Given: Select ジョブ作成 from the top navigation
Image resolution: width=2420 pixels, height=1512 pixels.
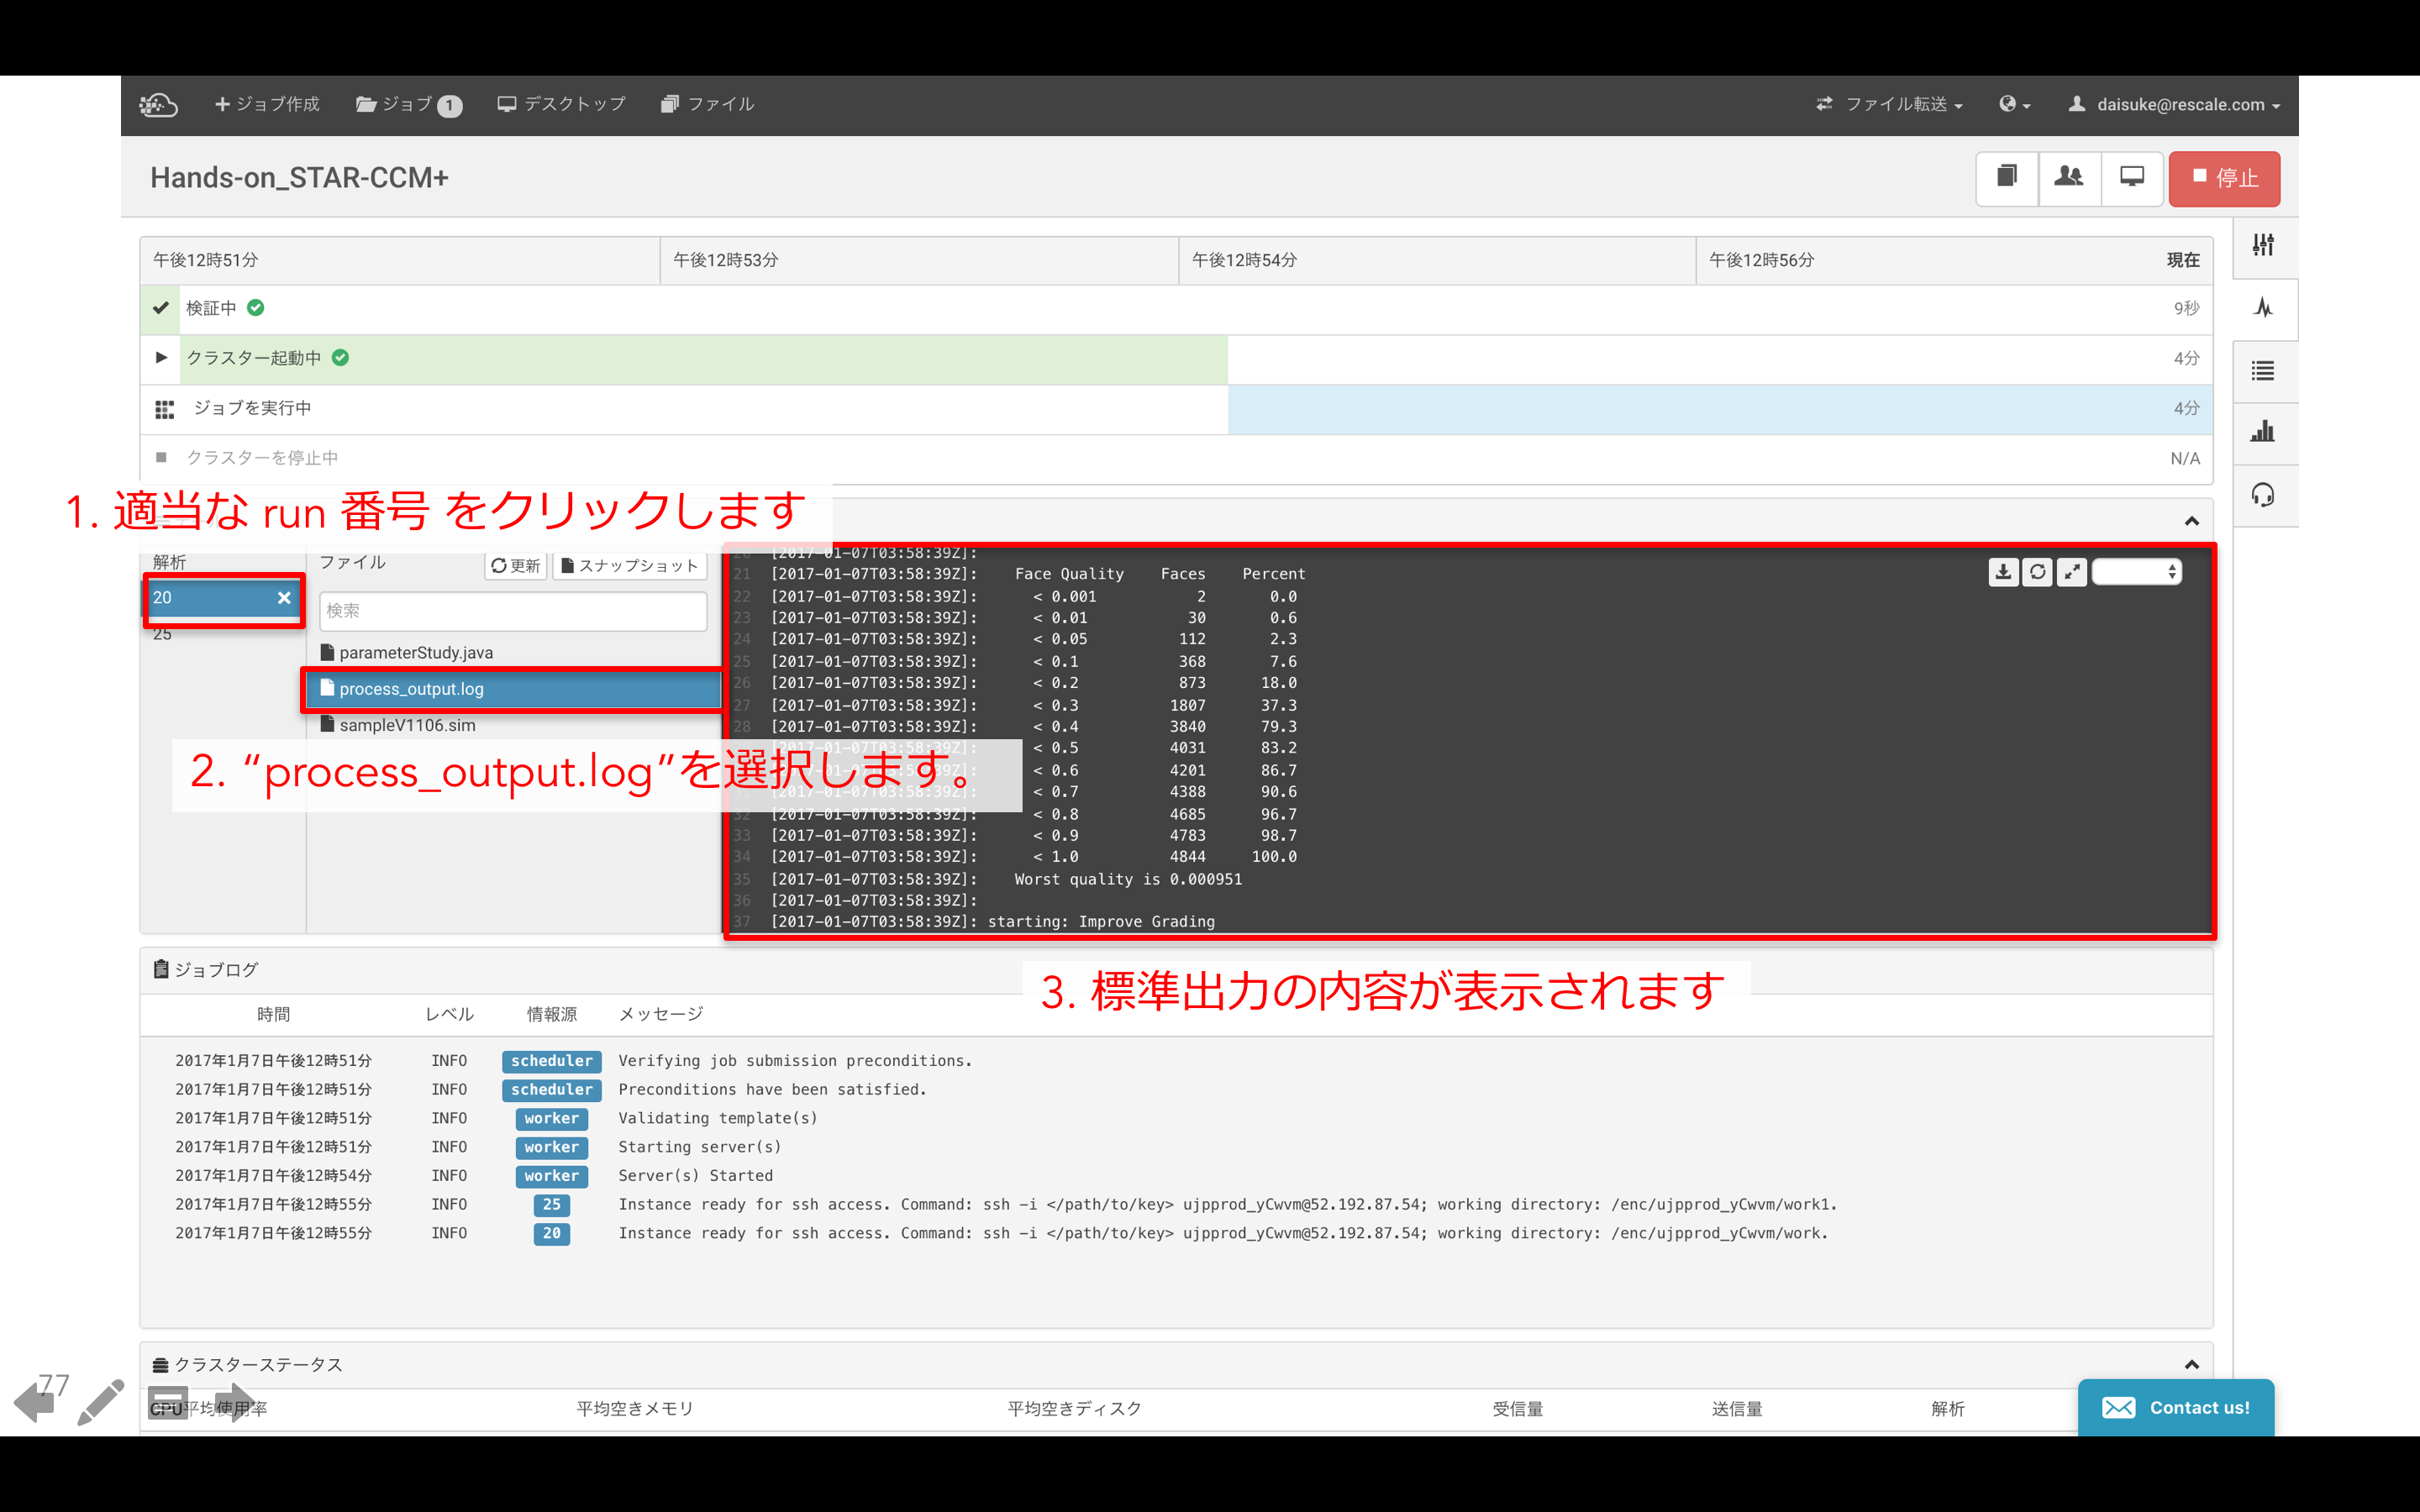Looking at the screenshot, I should click(x=267, y=104).
